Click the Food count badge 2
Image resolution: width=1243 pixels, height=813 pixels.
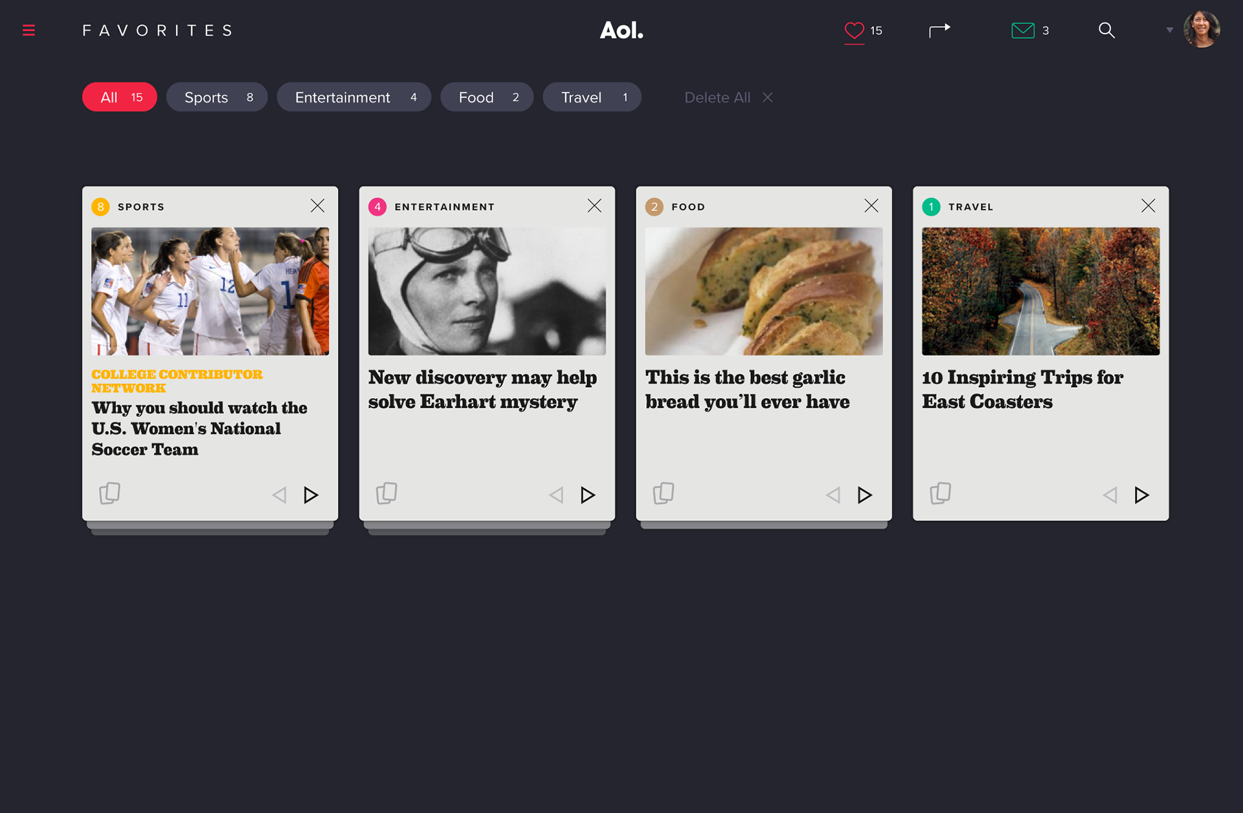tap(655, 207)
